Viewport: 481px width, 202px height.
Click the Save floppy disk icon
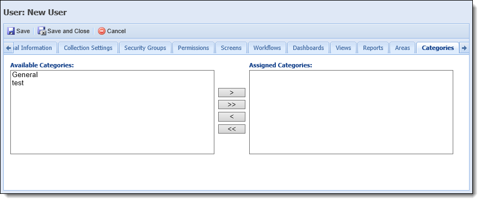[x=11, y=31]
